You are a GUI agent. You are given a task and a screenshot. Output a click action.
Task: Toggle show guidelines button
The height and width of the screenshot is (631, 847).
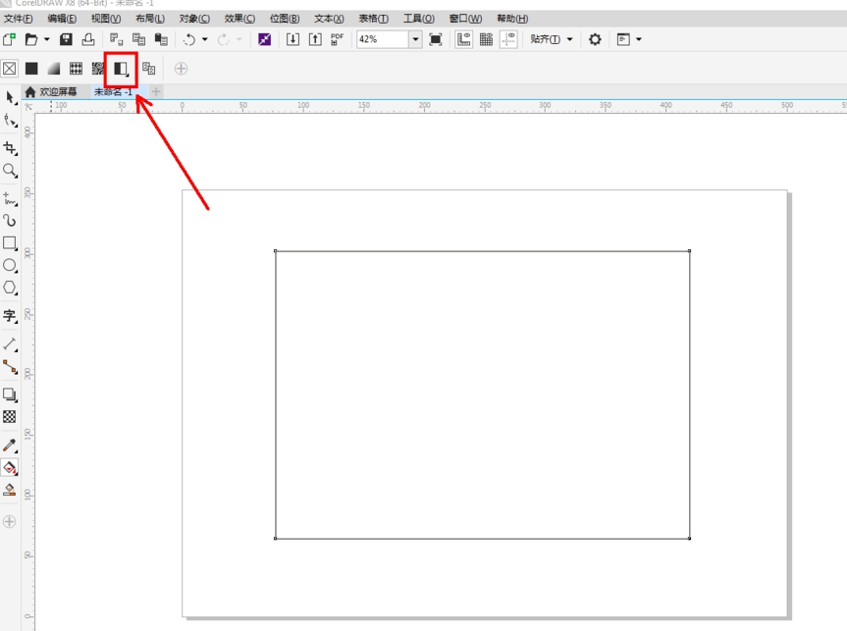coord(508,39)
